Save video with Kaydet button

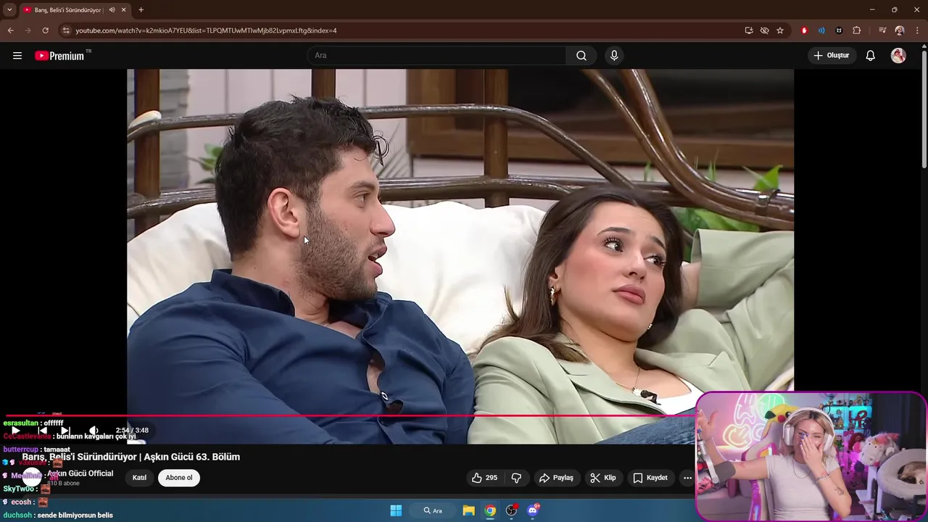pos(650,478)
